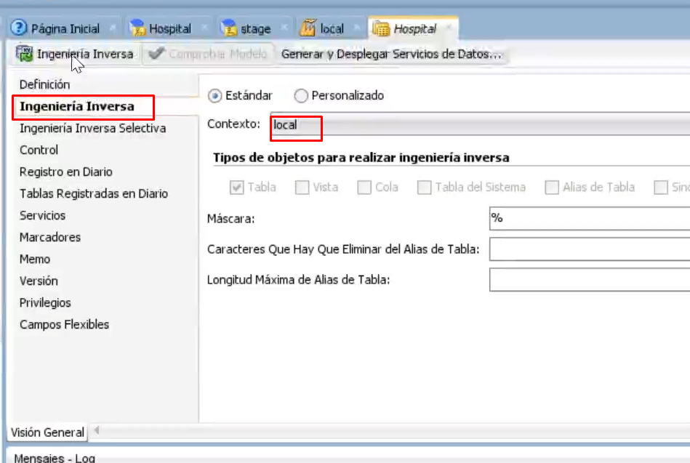690x463 pixels.
Task: Close the local tab
Action: click(357, 28)
